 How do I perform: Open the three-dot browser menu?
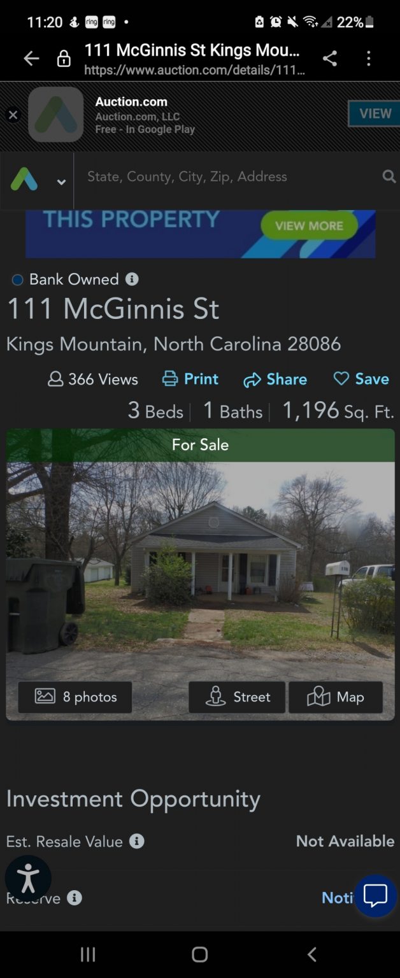pos(368,59)
